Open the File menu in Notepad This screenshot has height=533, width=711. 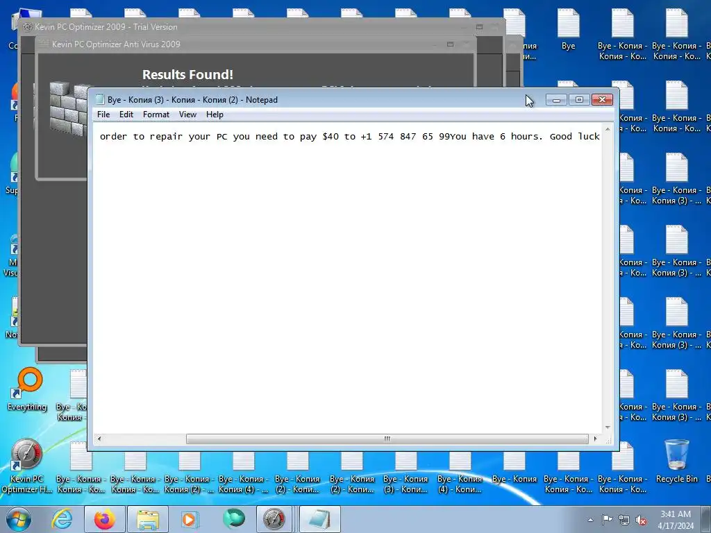[103, 115]
